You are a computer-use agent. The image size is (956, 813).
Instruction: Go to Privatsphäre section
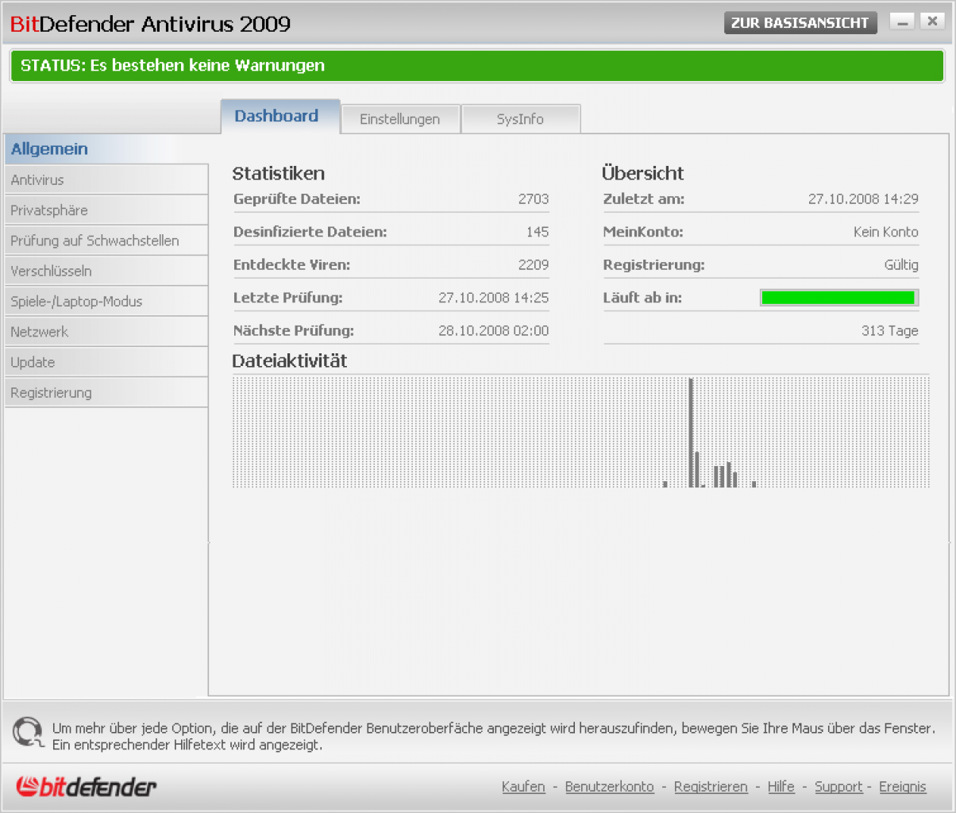[x=106, y=210]
